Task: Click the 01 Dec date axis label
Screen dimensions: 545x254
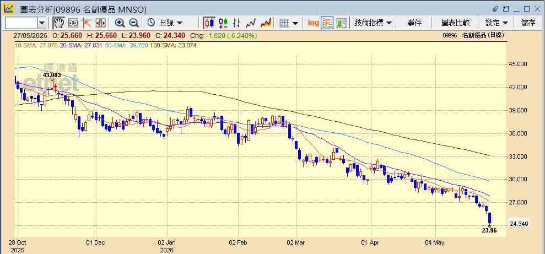Action: (x=95, y=242)
